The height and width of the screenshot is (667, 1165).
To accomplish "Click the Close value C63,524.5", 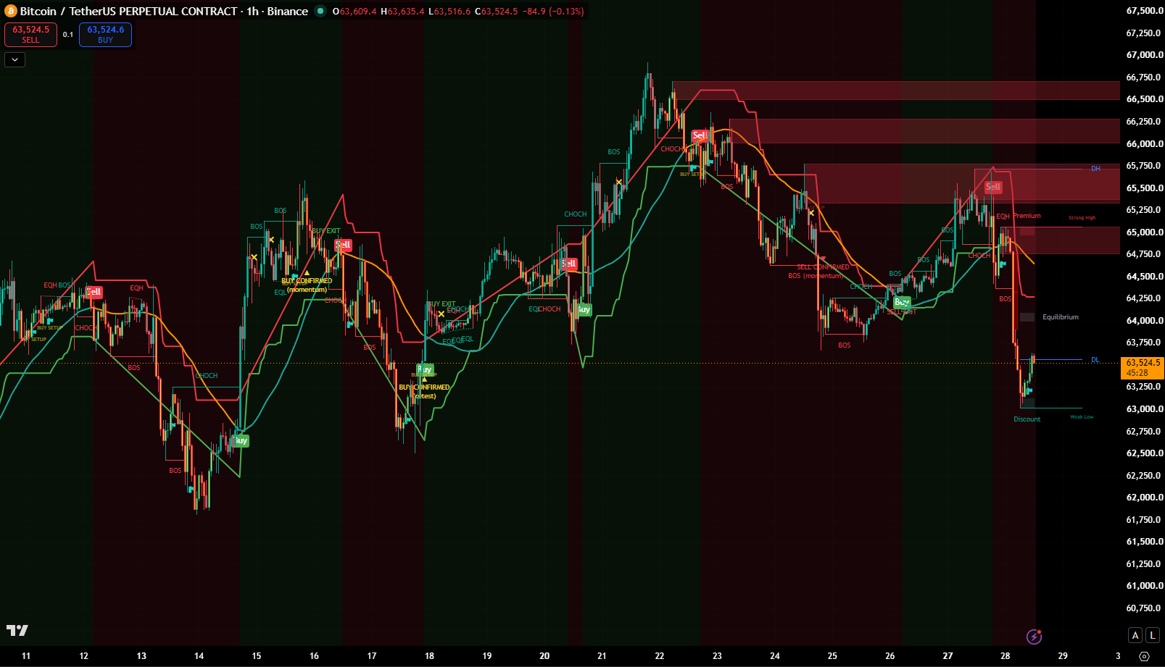I will 497,12.
